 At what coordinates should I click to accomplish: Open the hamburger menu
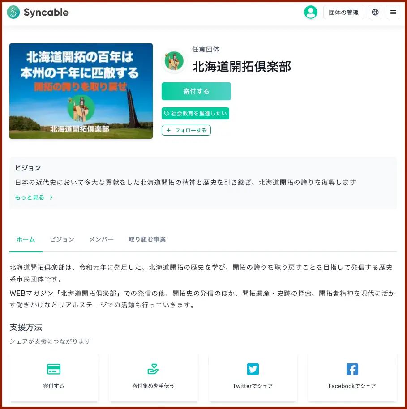pos(393,13)
